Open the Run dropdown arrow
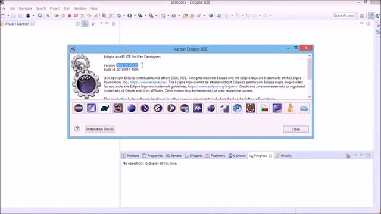 [135, 15]
